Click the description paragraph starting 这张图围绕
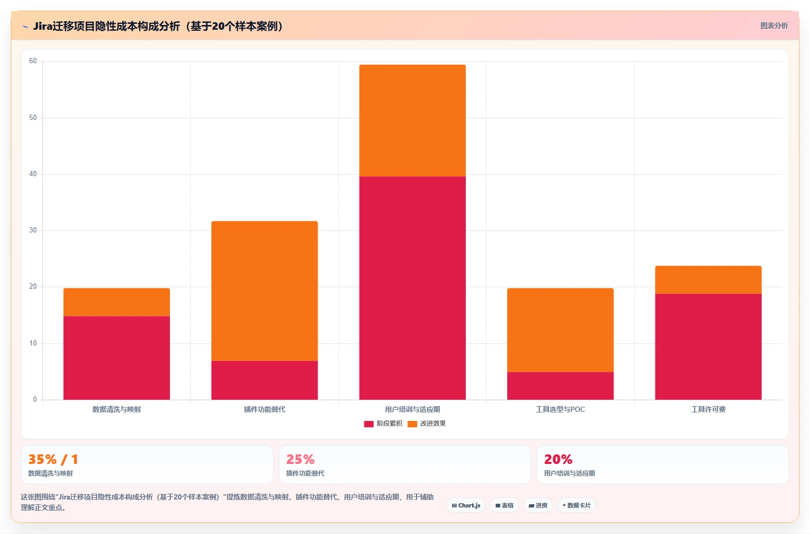 [227, 502]
